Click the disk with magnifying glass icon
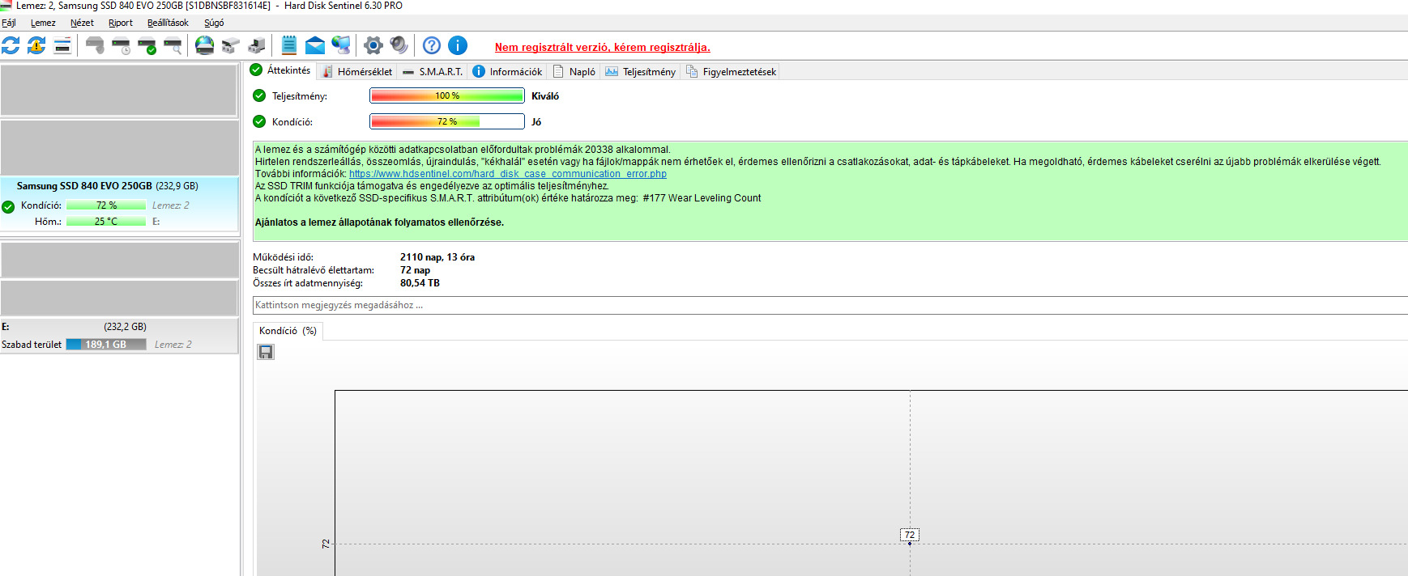 173,45
